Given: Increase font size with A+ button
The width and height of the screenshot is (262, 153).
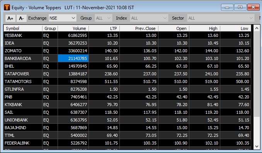Looking at the screenshot, I should click(x=10, y=18).
